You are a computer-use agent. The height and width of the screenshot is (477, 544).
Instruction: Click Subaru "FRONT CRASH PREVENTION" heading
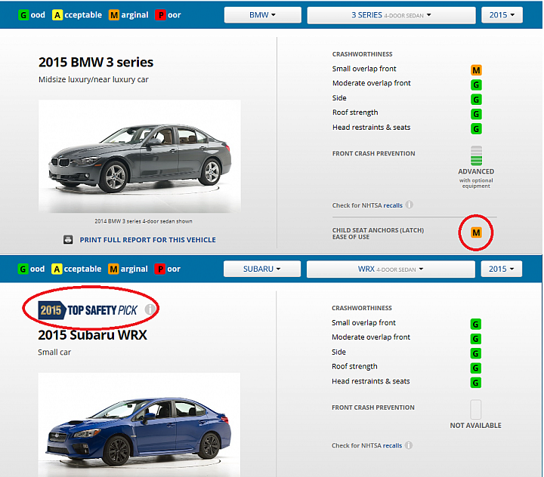click(373, 408)
